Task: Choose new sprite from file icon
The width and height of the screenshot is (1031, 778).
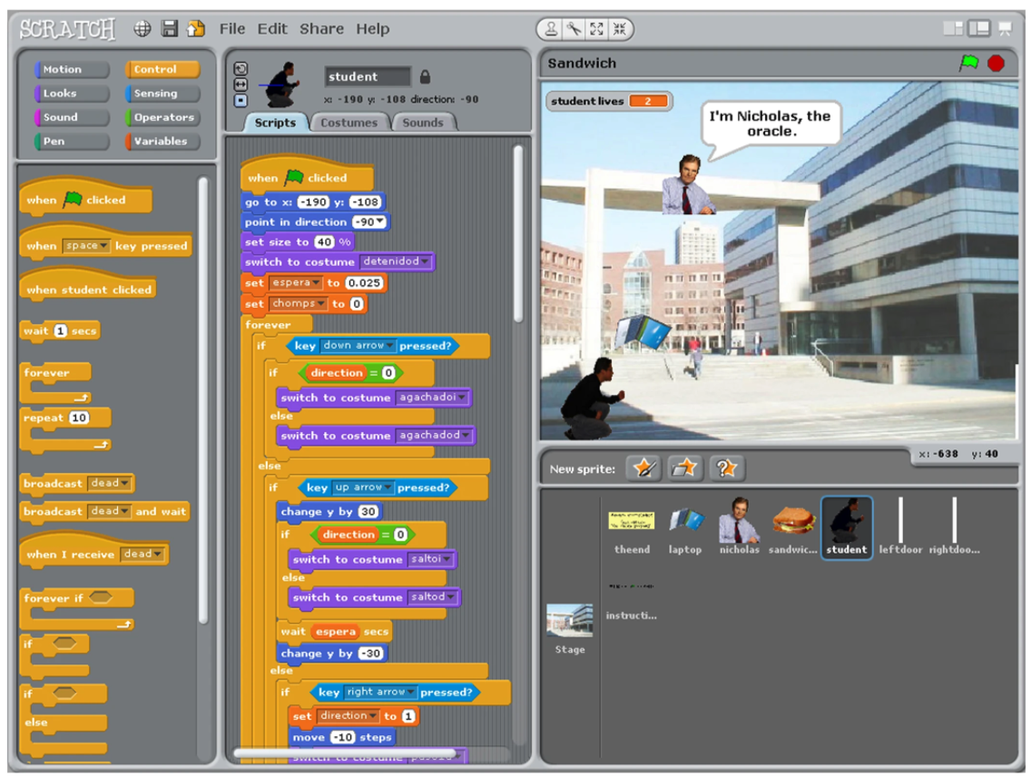Action: [x=685, y=468]
